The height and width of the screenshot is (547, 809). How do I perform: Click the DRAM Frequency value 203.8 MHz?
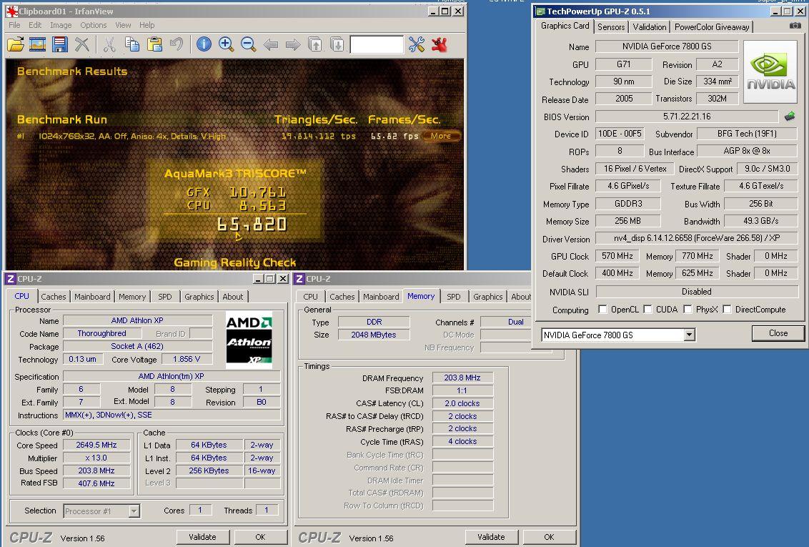(462, 378)
